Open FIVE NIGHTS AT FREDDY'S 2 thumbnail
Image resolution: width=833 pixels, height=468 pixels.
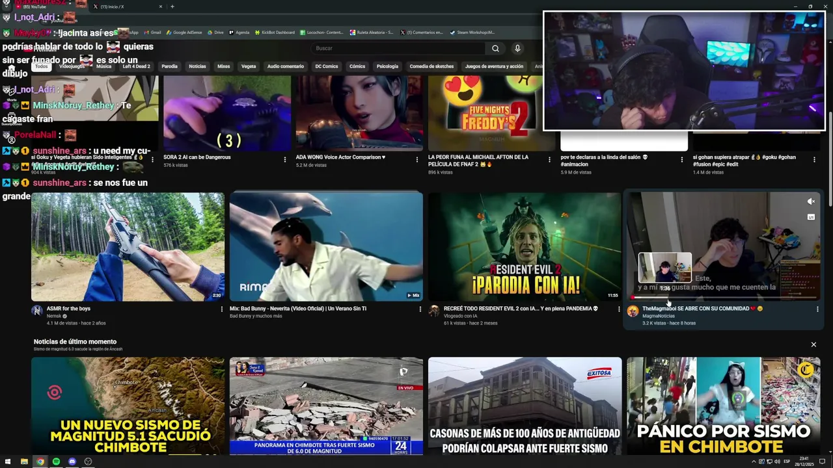click(x=491, y=113)
